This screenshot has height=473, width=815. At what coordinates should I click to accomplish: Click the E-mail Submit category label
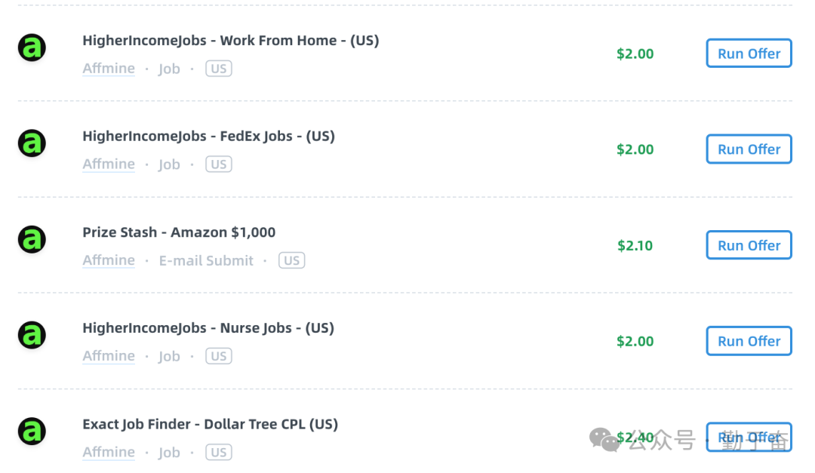coord(206,260)
